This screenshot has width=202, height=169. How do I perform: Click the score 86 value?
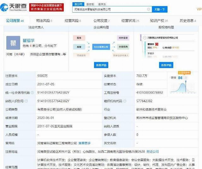tap(180, 78)
